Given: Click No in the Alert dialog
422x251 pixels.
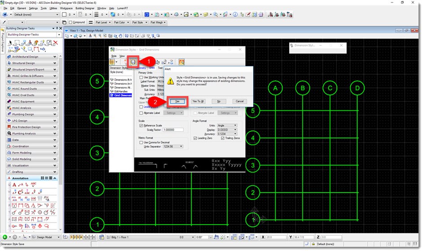Looking at the screenshot, I should click(x=219, y=101).
